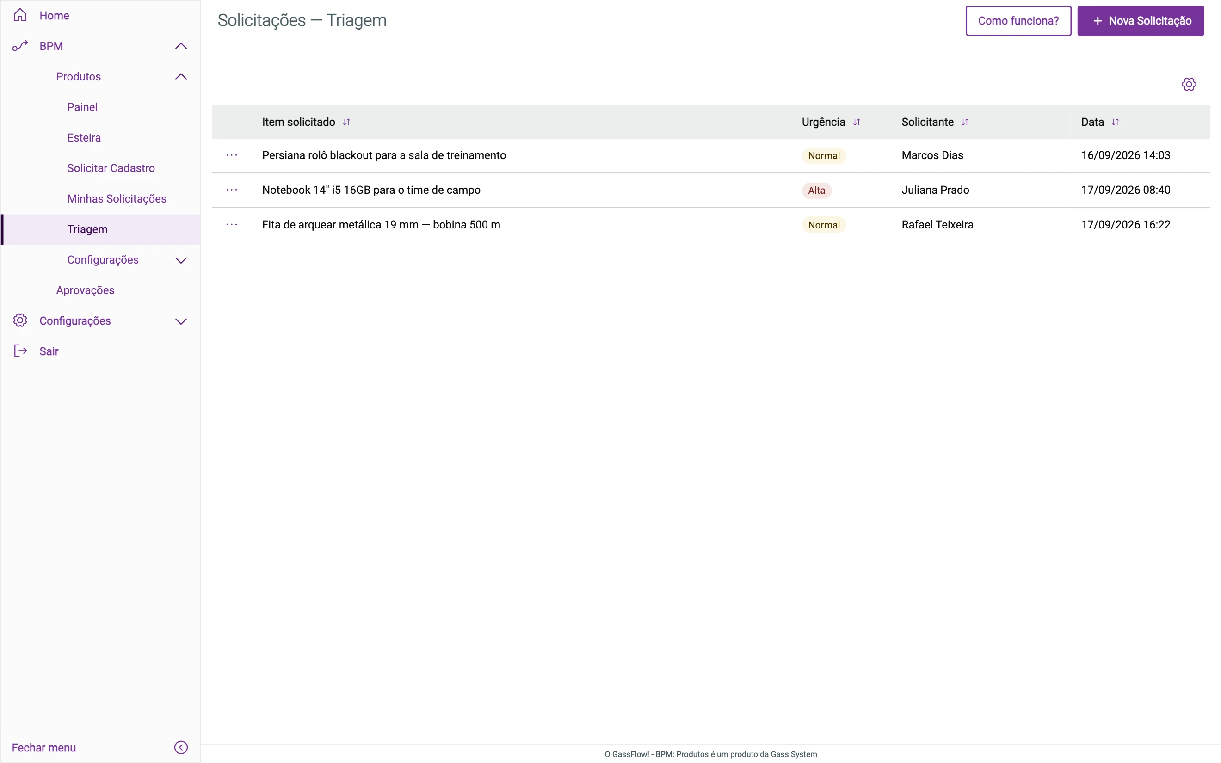
Task: Click the BPM flow icon
Action: pyautogui.click(x=20, y=46)
